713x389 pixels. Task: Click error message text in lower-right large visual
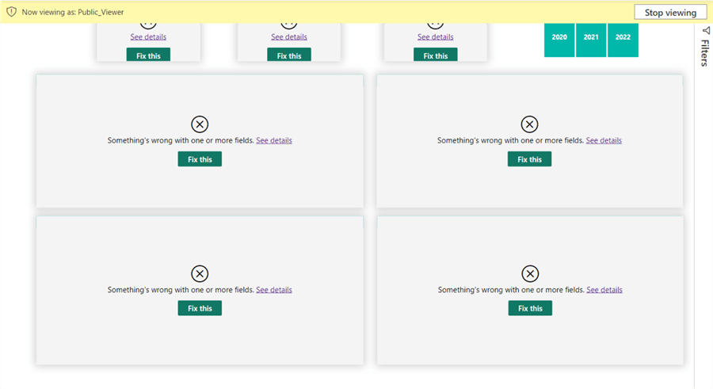(511, 290)
